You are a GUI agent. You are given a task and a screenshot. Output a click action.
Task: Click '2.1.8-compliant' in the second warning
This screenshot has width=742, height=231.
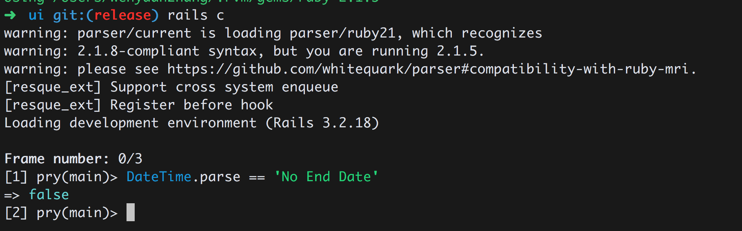click(138, 51)
